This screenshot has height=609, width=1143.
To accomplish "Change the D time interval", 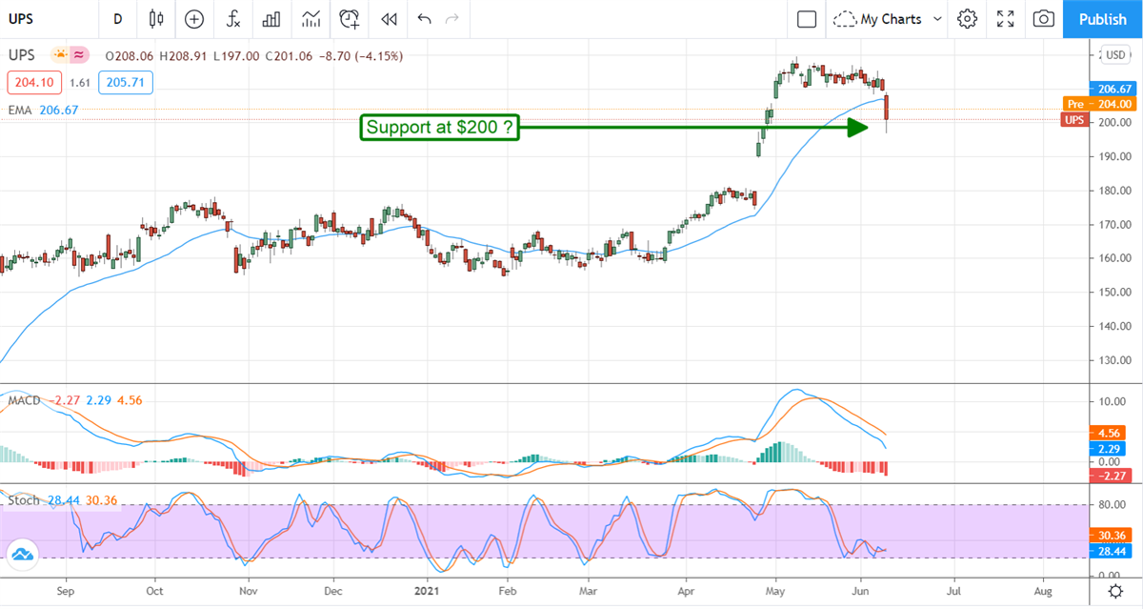I will (117, 18).
